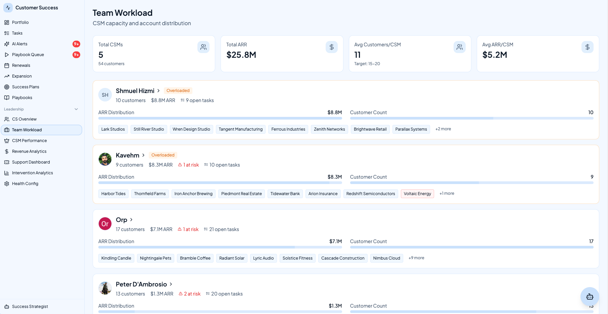The width and height of the screenshot is (608, 314).
Task: Click the Nimbus Cloud chip
Action: 387,258
